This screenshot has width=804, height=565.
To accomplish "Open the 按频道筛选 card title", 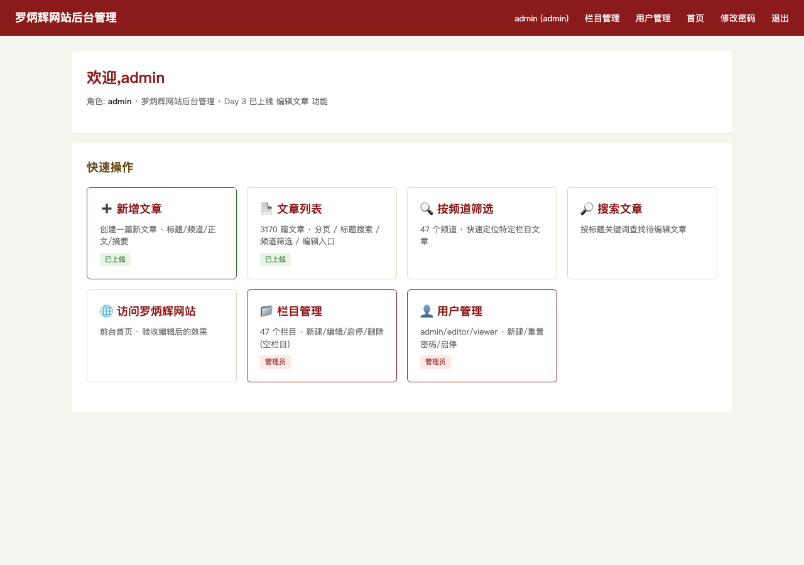I will tap(465, 209).
